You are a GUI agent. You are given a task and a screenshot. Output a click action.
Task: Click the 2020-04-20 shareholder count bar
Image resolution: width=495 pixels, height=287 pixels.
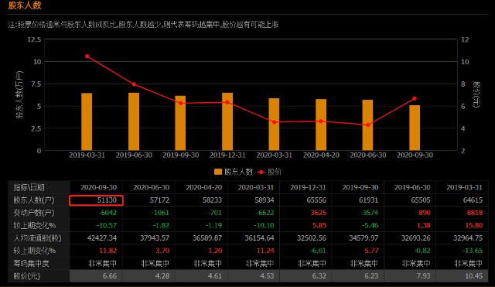point(321,125)
